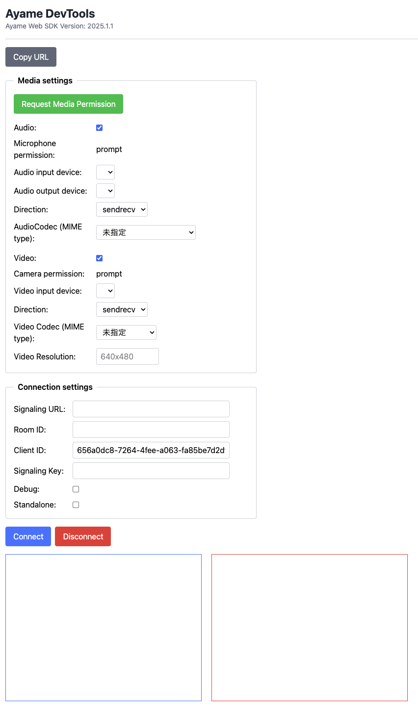Screen dimensions: 418x711
Task: Click the Ayame Web SDK Version text
Action: (x=59, y=26)
